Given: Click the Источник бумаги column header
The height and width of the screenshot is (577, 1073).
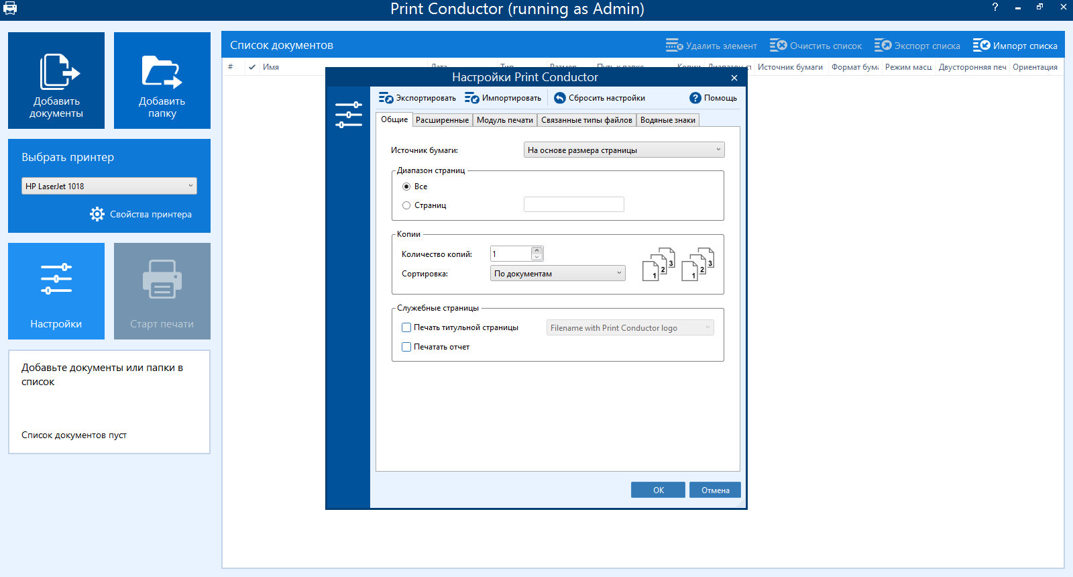Looking at the screenshot, I should tap(790, 67).
